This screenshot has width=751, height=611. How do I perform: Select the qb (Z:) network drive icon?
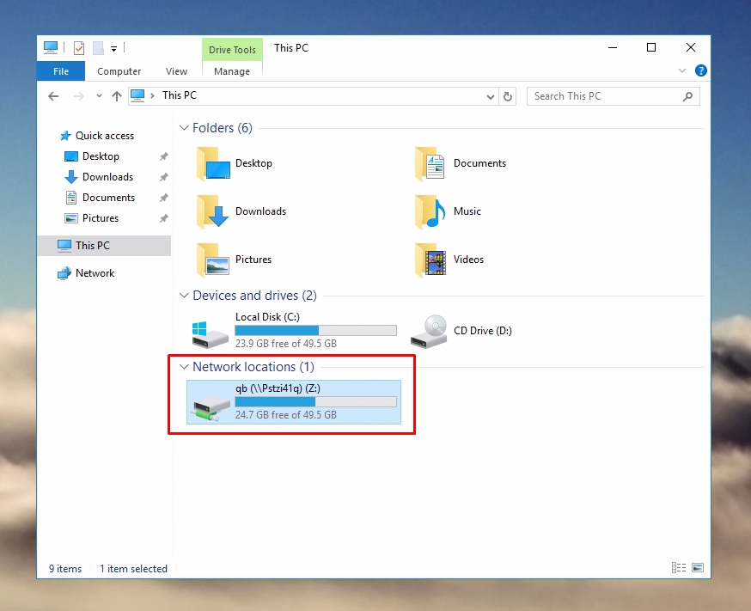pos(210,407)
